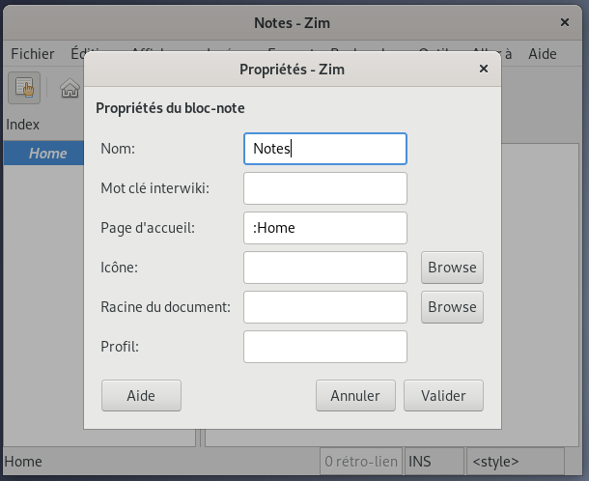
Task: Cancel with the Annuler button
Action: point(355,395)
